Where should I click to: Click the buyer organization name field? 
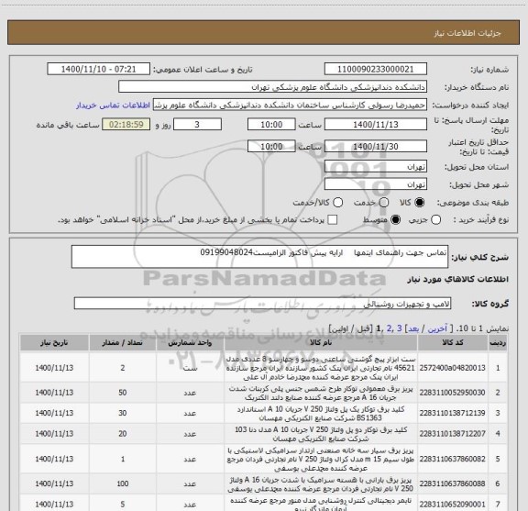[x=273, y=87]
